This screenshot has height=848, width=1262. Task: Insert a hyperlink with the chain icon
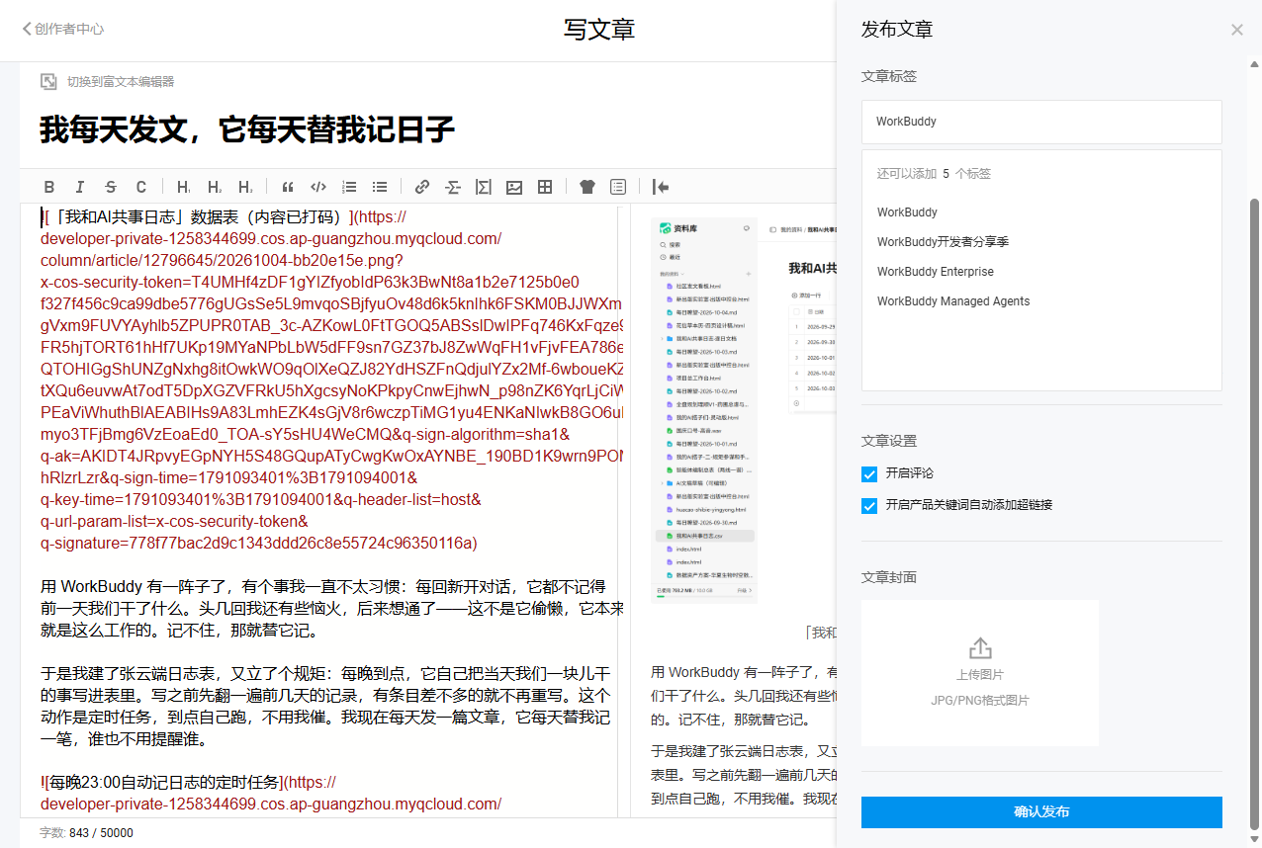pyautogui.click(x=422, y=187)
